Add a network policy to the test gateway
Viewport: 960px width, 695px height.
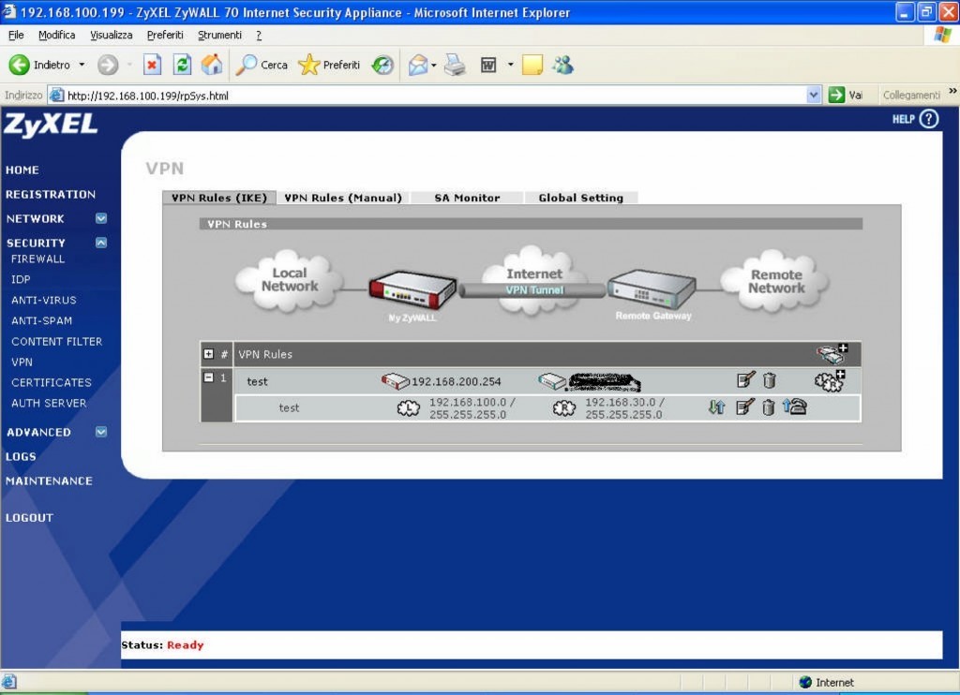pyautogui.click(x=830, y=380)
